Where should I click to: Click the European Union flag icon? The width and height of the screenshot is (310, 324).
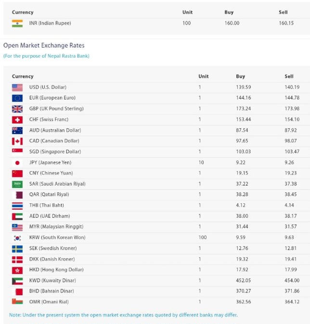click(x=17, y=98)
